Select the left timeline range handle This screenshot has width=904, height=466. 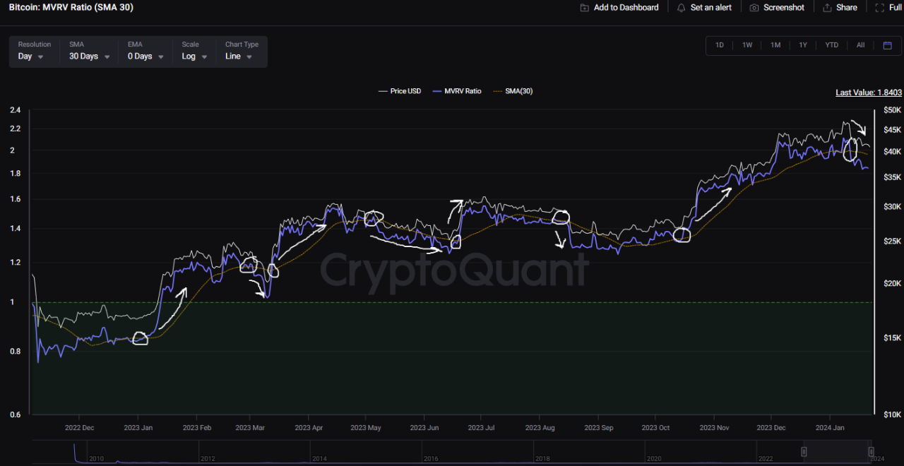[803, 451]
